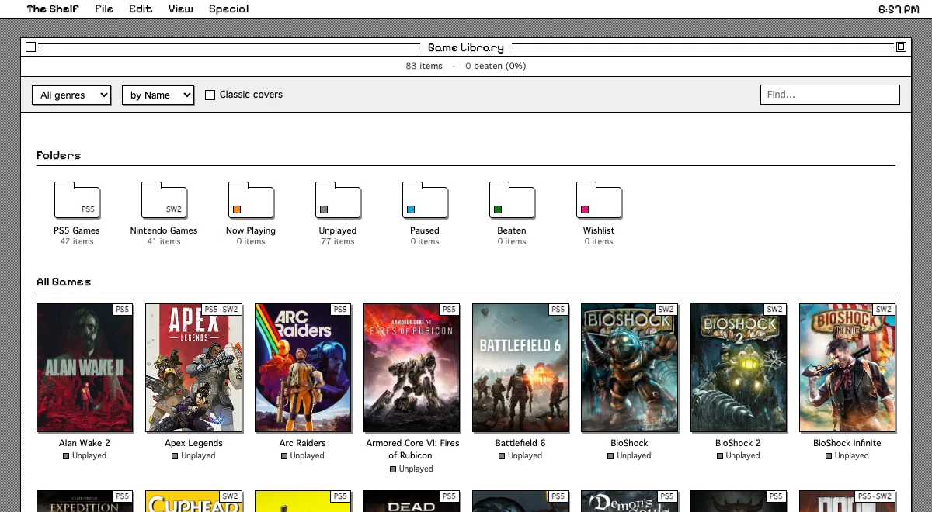Open the PS5 Games folder

[x=77, y=200]
